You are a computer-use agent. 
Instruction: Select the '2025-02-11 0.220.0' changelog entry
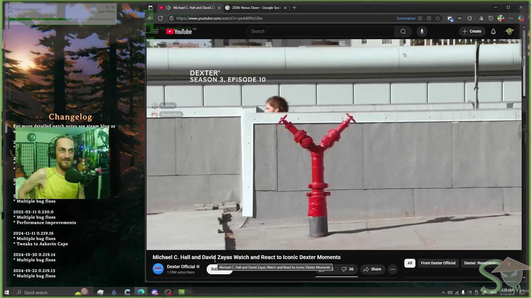(33, 212)
